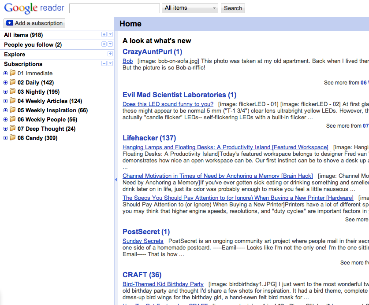The width and height of the screenshot is (369, 305).
Task: Collapse the sidebar using the divider arrow
Action: (x=116, y=180)
